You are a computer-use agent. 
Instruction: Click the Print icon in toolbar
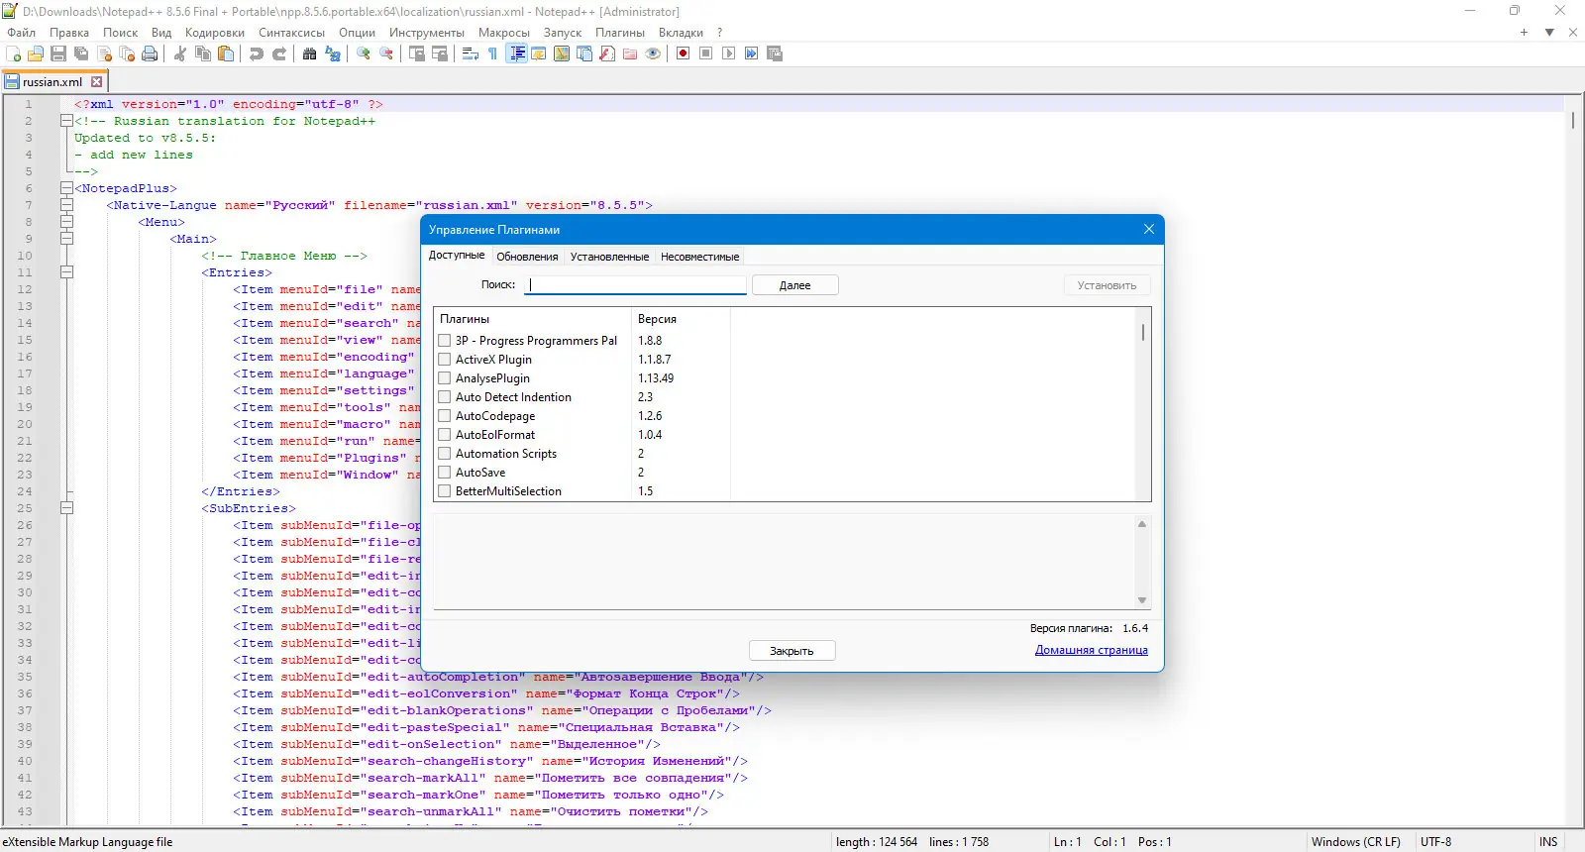coord(150,53)
